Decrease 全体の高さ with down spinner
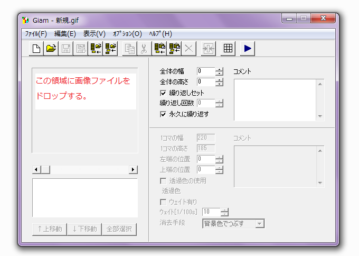 pyautogui.click(x=219, y=84)
